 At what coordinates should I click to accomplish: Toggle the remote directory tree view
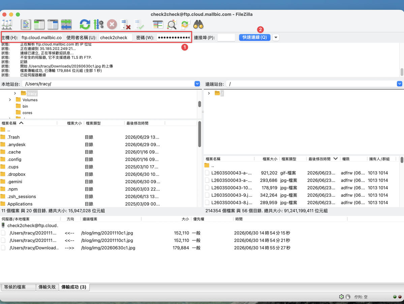pyautogui.click(x=53, y=25)
